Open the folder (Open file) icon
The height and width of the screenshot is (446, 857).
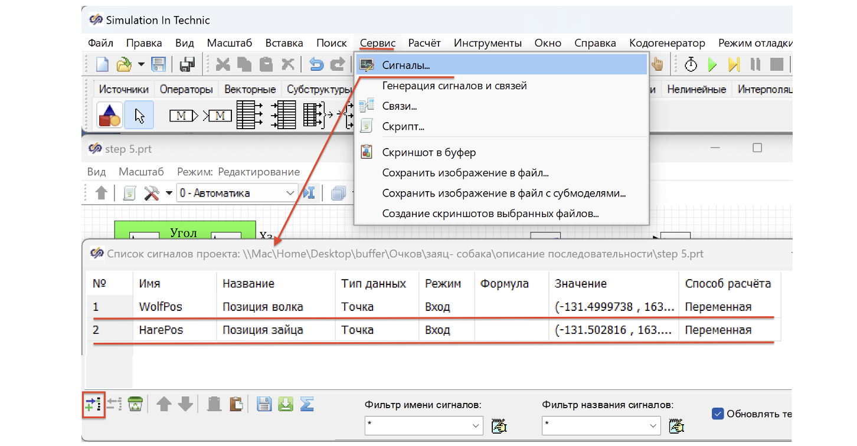(124, 64)
